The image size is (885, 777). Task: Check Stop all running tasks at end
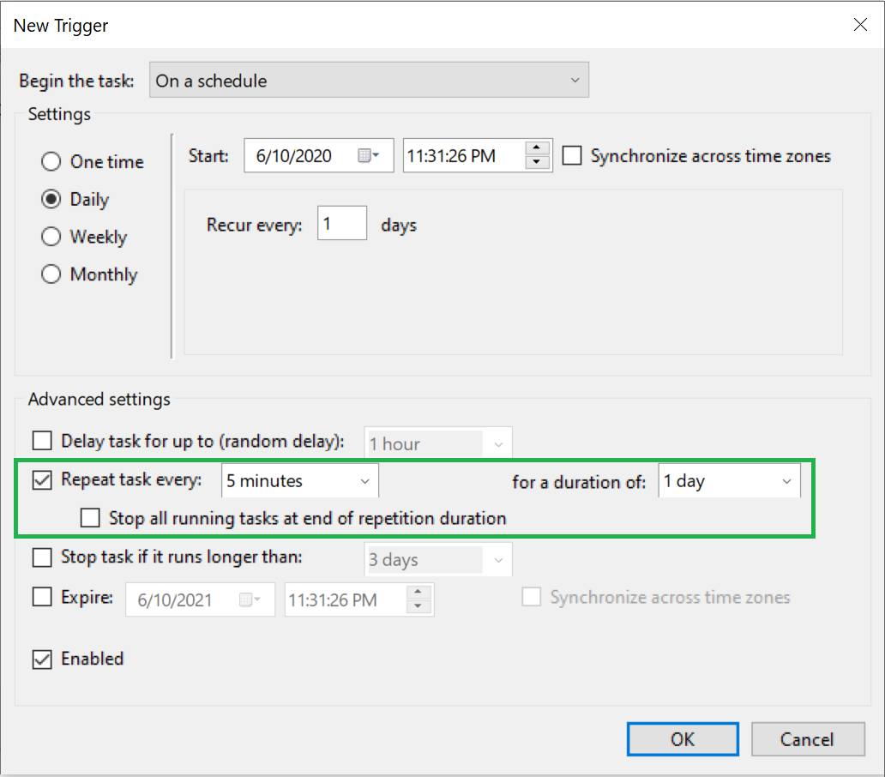[x=90, y=518]
